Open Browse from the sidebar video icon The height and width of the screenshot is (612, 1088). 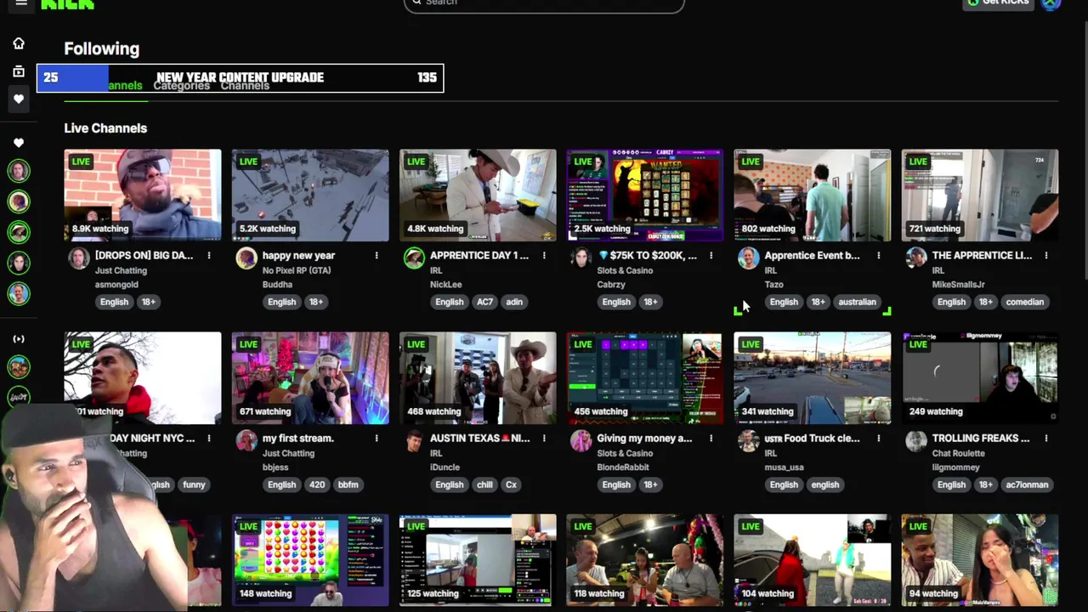click(19, 71)
